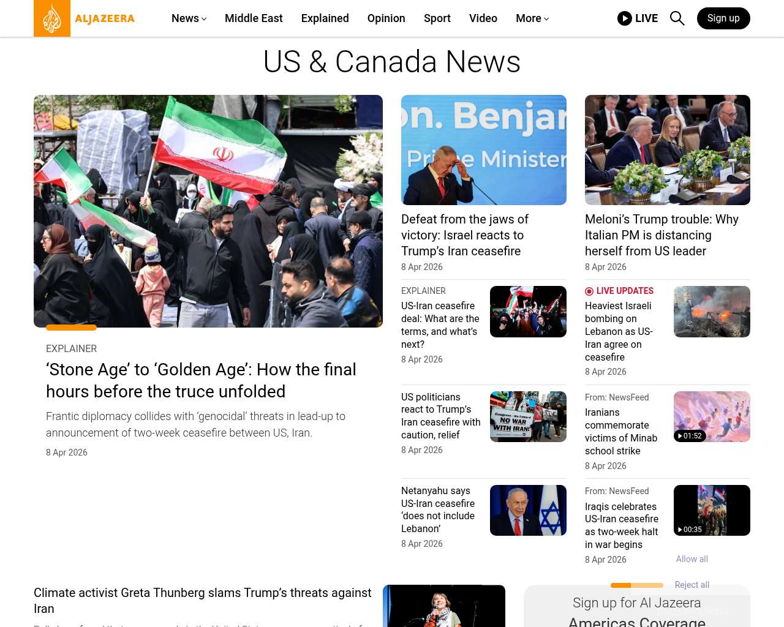Go to the Opinion section
This screenshot has height=627, width=784.
(386, 18)
